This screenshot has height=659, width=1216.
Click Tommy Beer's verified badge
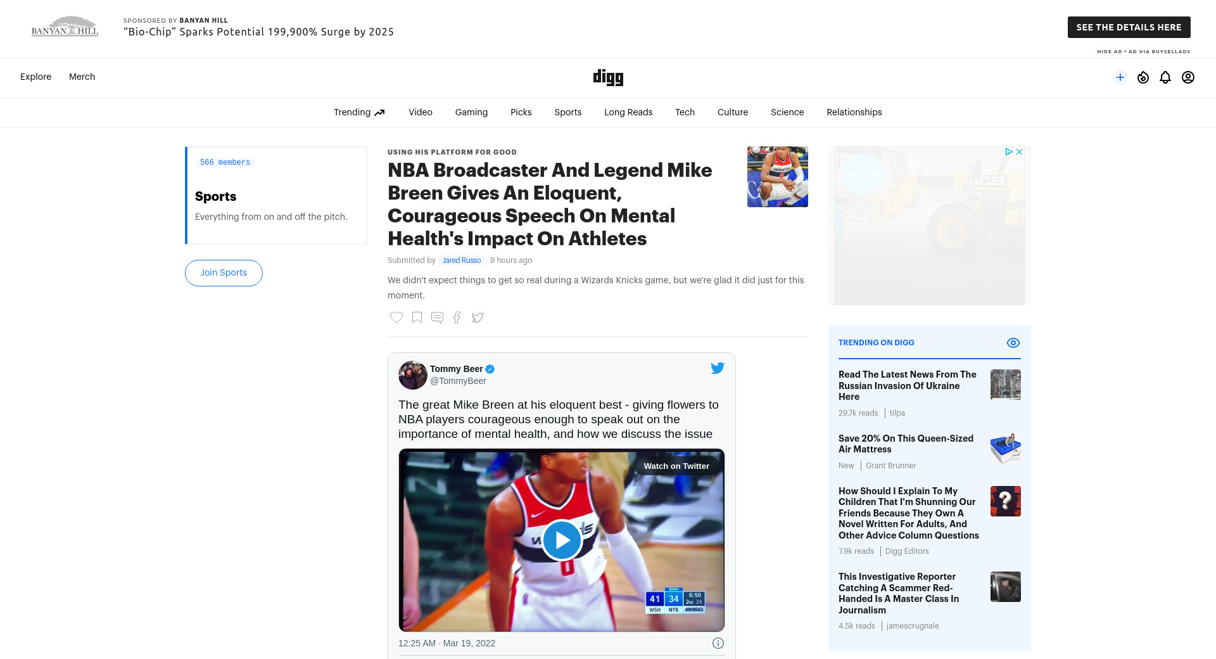pos(490,369)
